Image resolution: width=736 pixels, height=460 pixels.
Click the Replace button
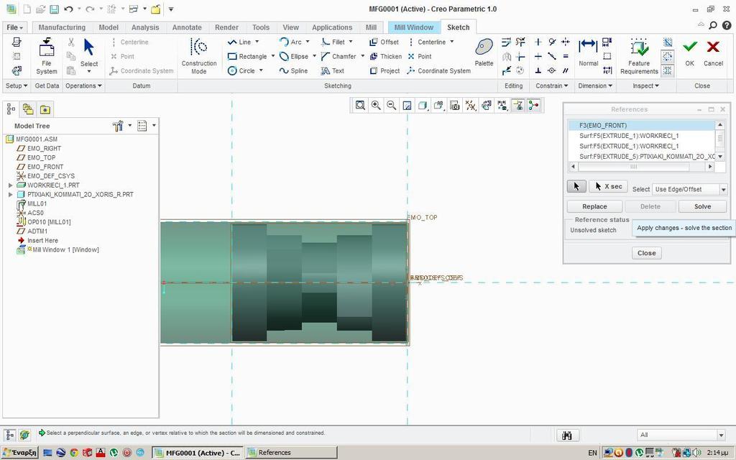594,206
